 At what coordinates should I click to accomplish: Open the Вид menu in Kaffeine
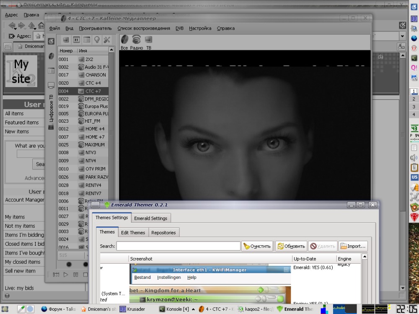tap(69, 28)
